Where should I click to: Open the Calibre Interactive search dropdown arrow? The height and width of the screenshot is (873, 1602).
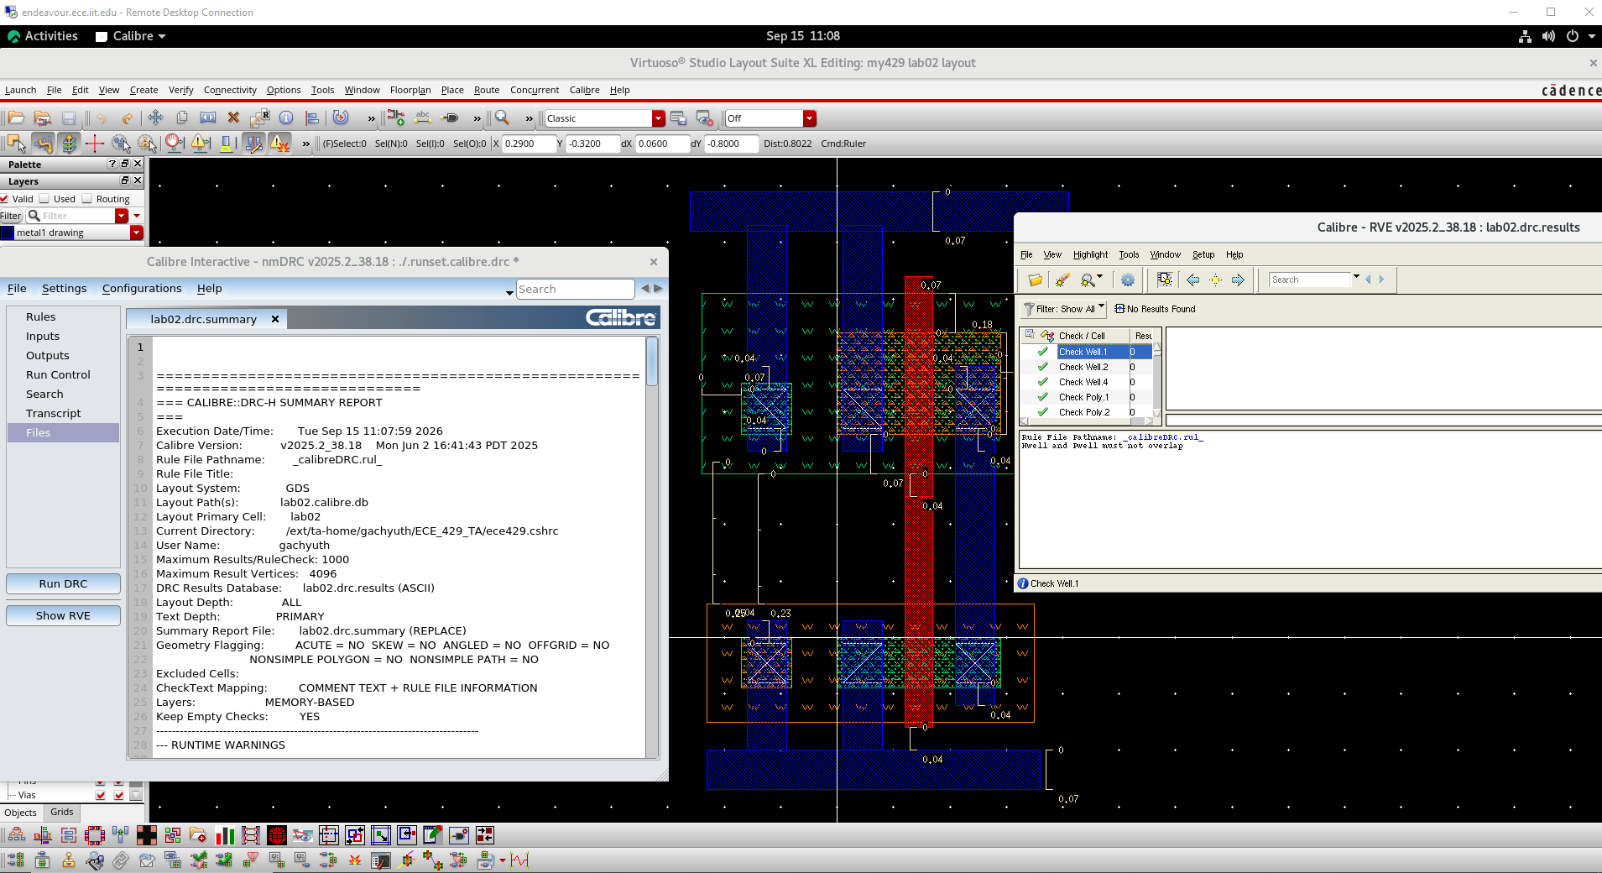click(509, 292)
